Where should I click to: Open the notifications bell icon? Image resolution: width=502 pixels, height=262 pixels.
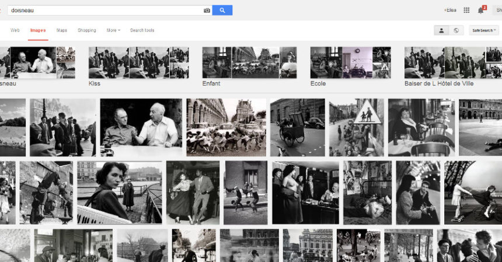click(x=481, y=10)
